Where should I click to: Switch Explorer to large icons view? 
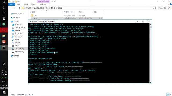pos(170,94)
